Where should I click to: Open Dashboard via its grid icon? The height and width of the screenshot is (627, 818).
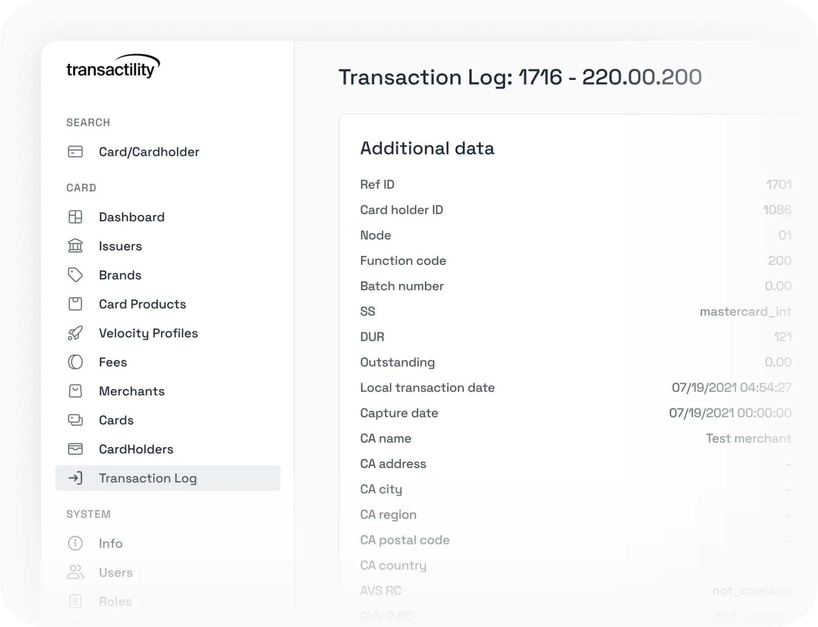click(75, 217)
